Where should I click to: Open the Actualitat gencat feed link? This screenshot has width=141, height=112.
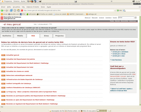click(13, 55)
